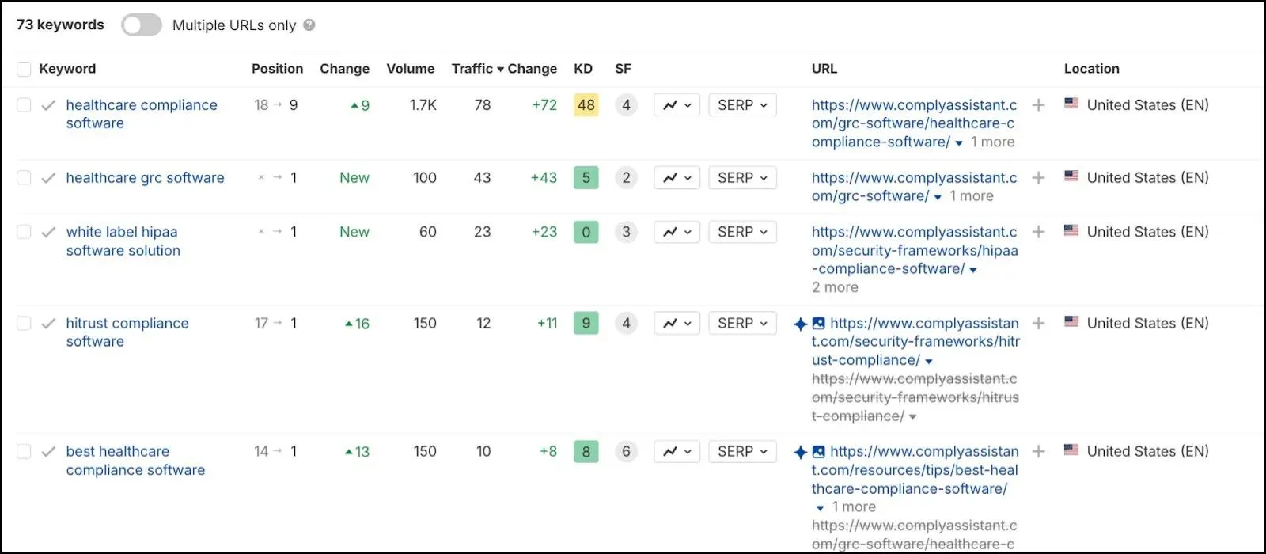Click image pack icon in best healthcare compliance row
This screenshot has height=554, width=1266.
pyautogui.click(x=819, y=452)
